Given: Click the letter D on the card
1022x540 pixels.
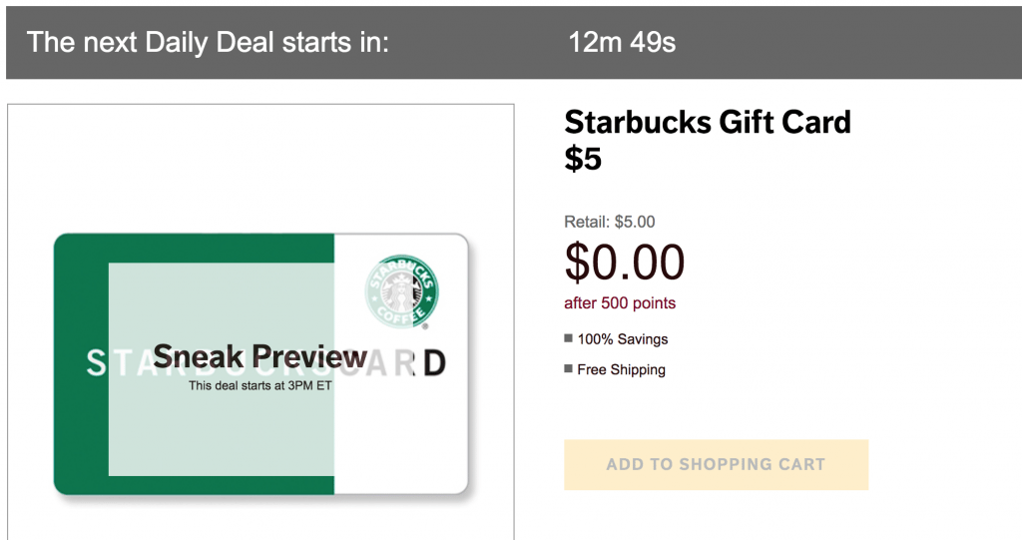Looking at the screenshot, I should click(435, 363).
